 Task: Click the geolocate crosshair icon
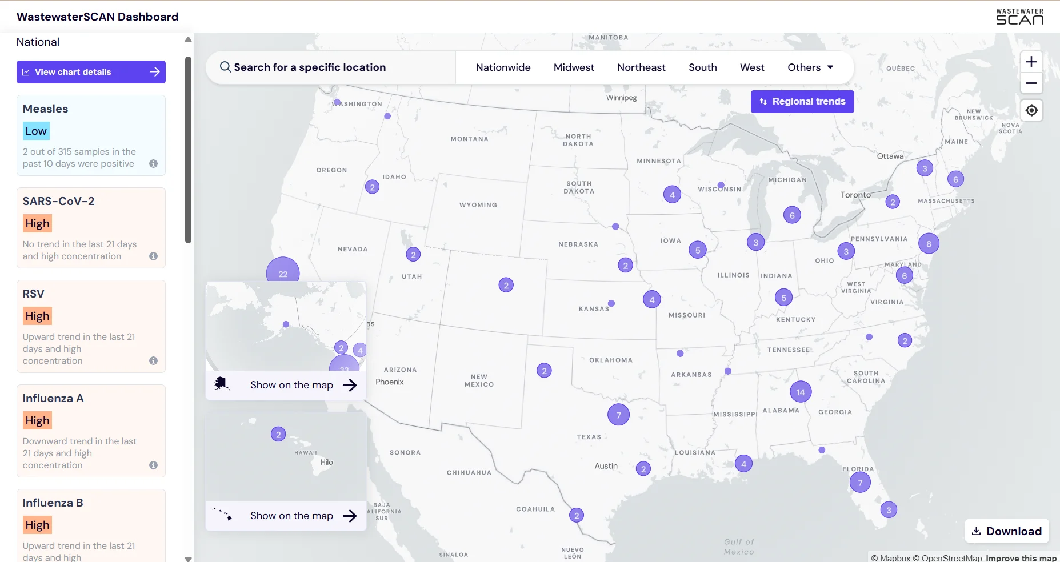pos(1031,110)
